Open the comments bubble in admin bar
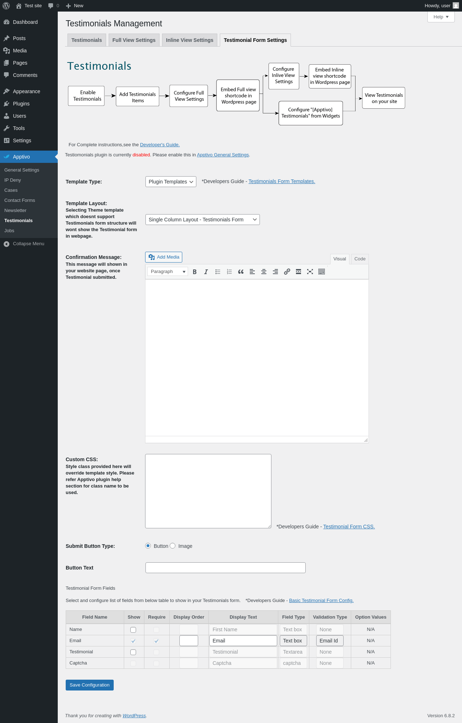The width and height of the screenshot is (462, 723). pyautogui.click(x=53, y=6)
